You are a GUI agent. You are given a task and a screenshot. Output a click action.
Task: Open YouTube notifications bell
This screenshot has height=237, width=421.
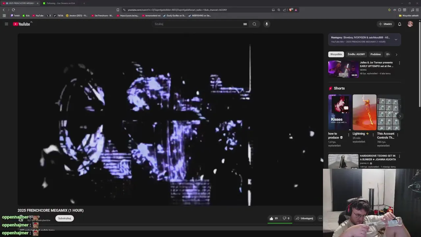coord(400,24)
